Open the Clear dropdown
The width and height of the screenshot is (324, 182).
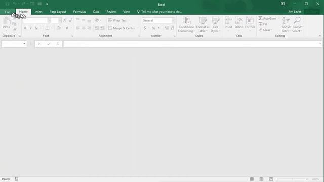(x=265, y=30)
